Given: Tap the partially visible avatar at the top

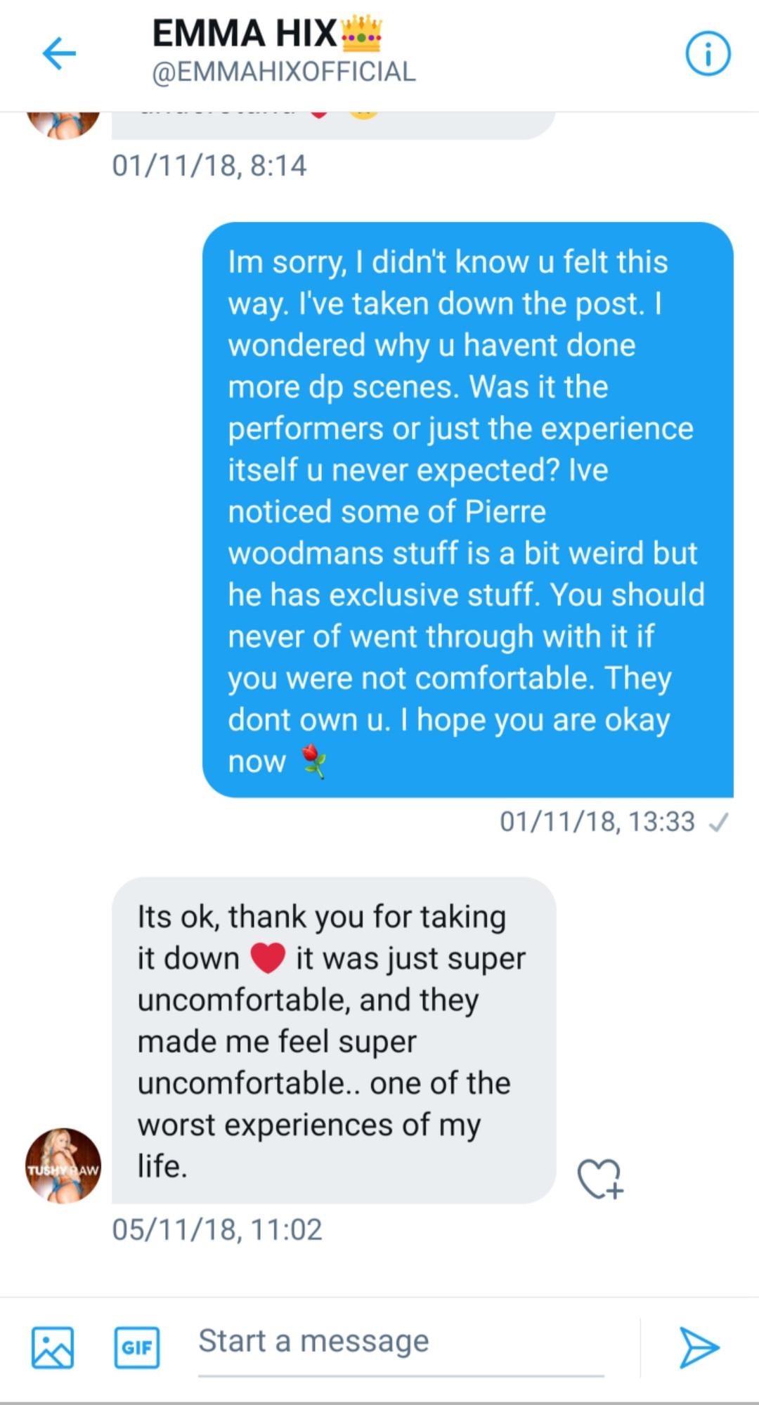Looking at the screenshot, I should pos(63,124).
